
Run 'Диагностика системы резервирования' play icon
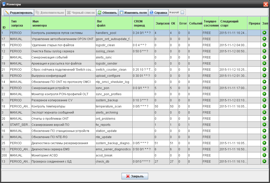(x=264, y=143)
